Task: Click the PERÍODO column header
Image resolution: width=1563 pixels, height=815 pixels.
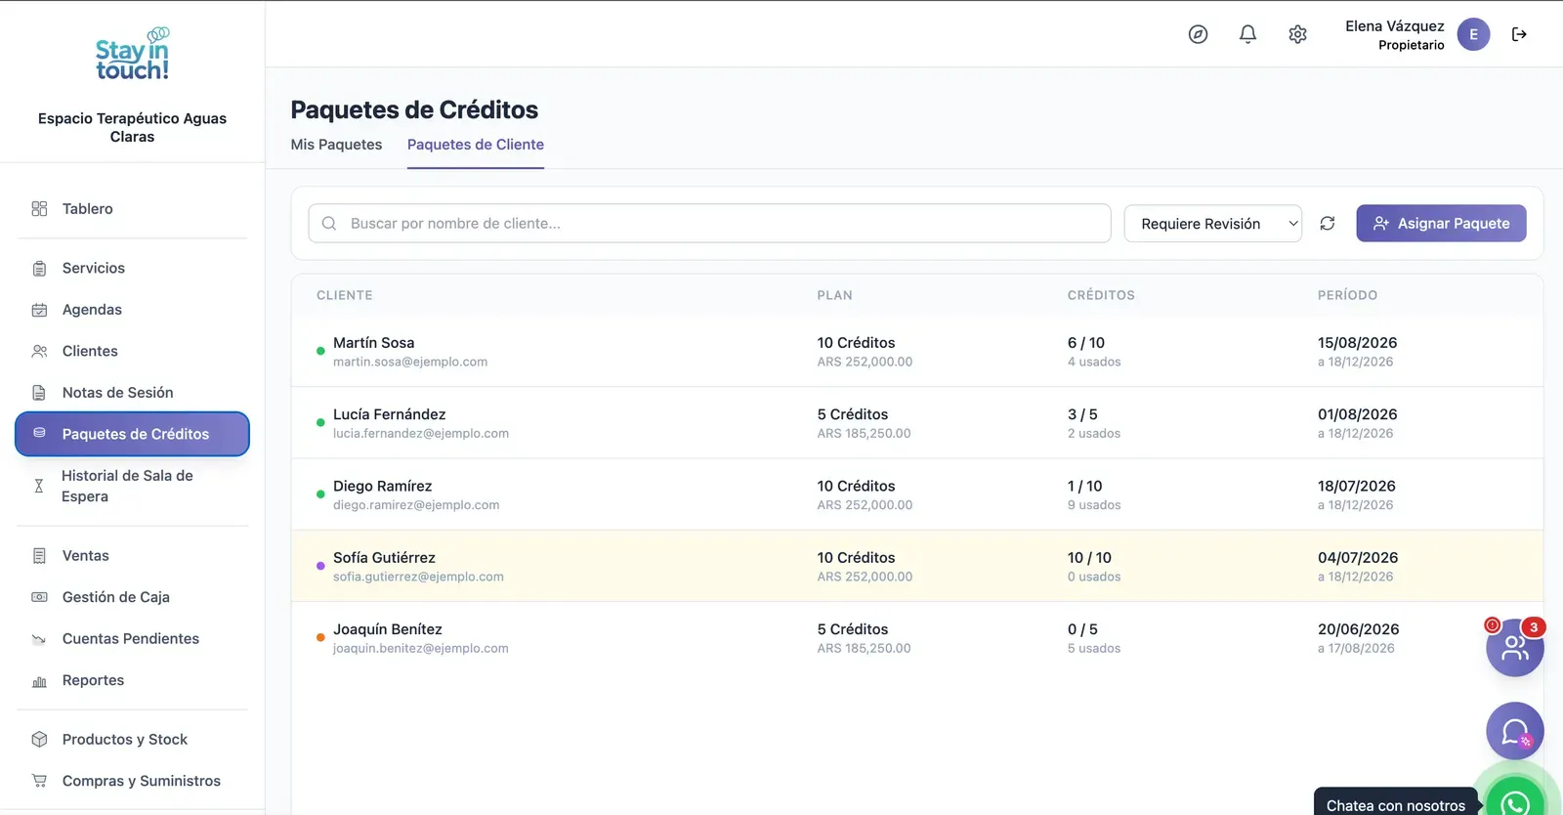Action: tap(1347, 295)
